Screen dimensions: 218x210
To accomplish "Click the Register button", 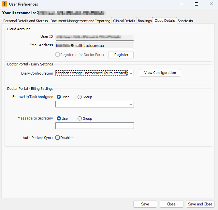I will [121, 55].
